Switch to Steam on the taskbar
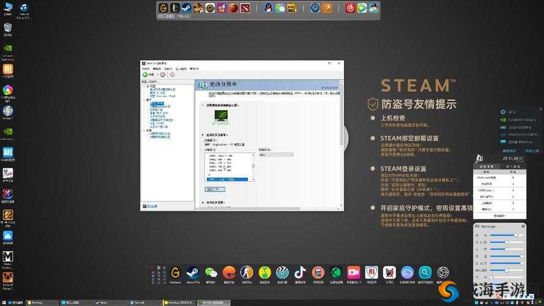This screenshot has width=544, height=306. click(x=111, y=302)
